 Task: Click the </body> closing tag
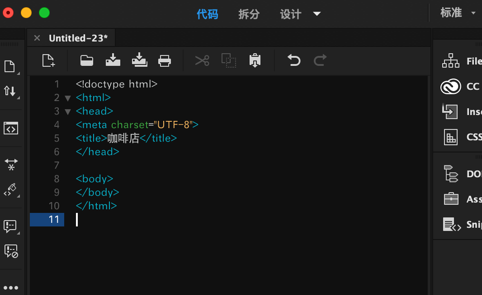tap(98, 192)
